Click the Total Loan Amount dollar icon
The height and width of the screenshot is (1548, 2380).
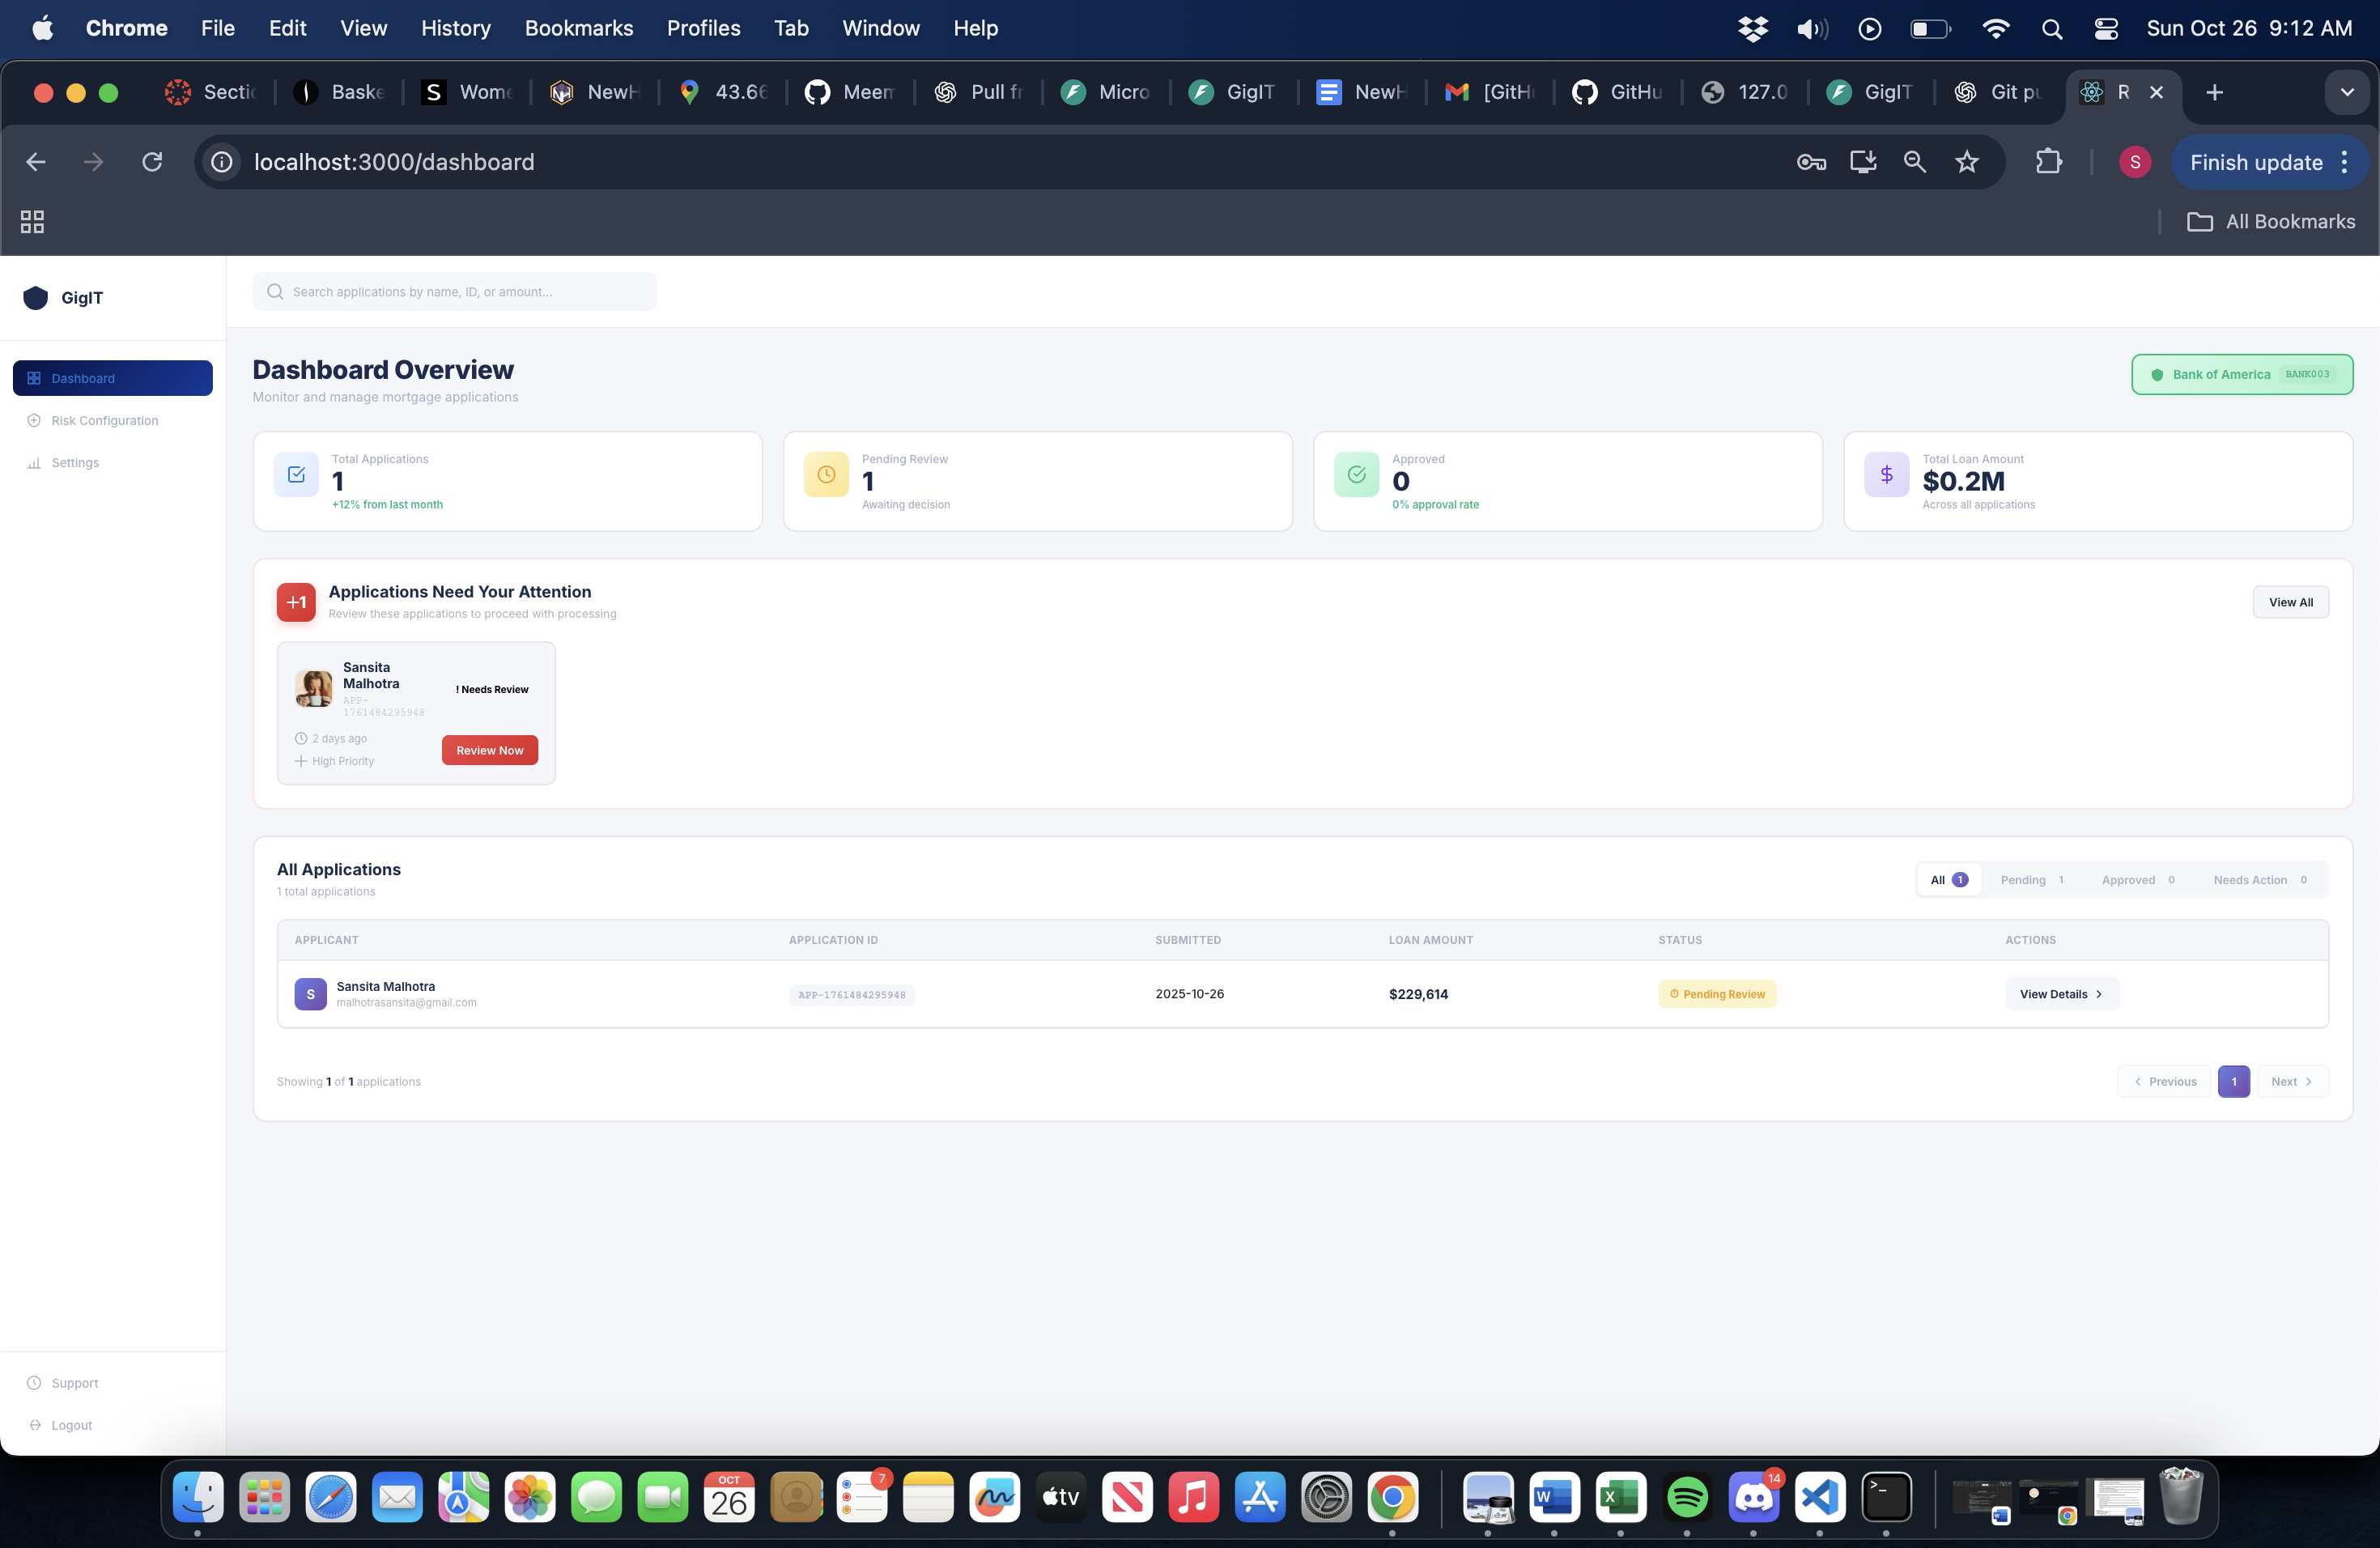[1886, 475]
